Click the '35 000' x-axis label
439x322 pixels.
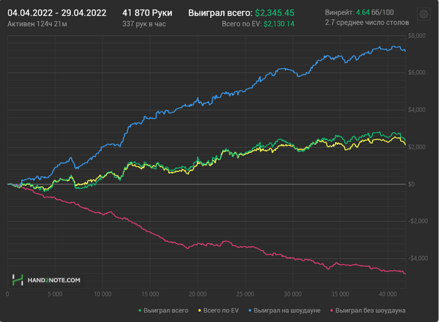pyautogui.click(x=340, y=294)
